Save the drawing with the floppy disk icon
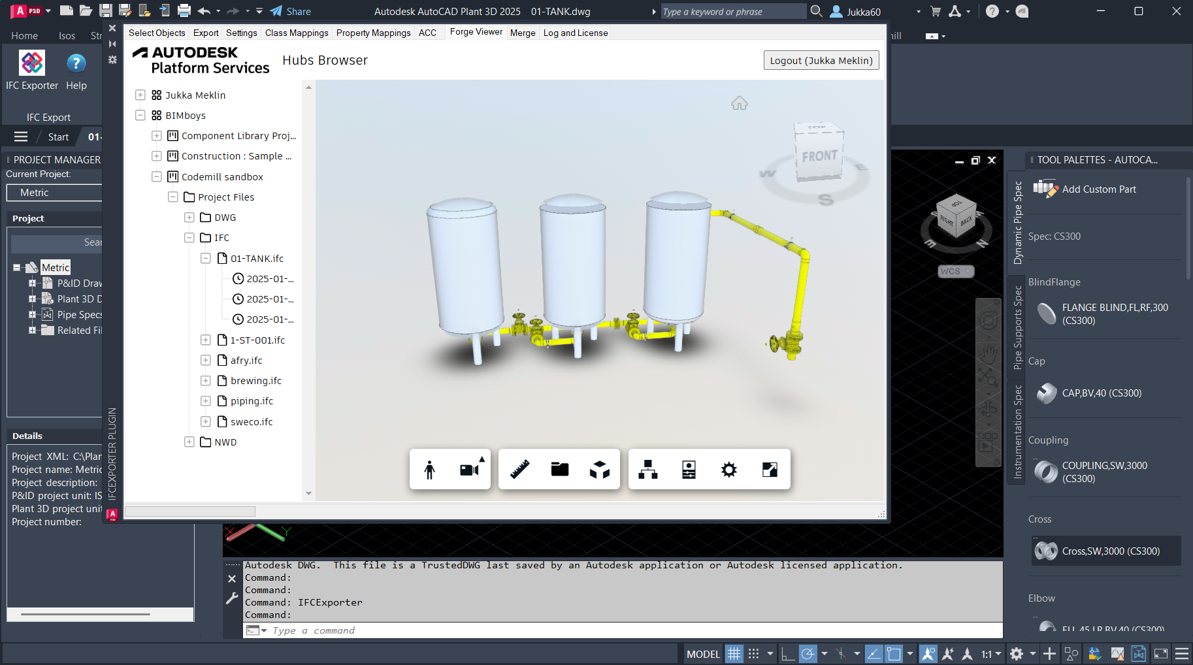 coord(105,10)
